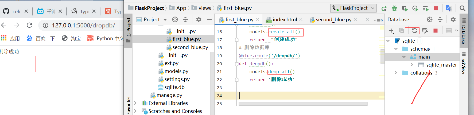Open data source properties
Image resolution: width=474 pixels, height=115 pixels.
425,31
